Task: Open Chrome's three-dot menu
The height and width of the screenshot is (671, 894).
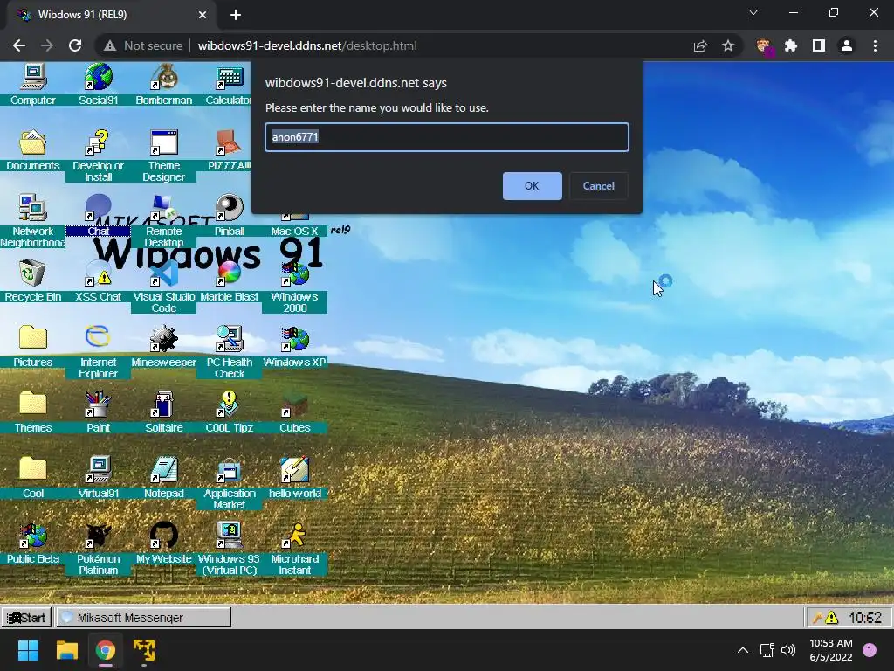Action: 875,45
